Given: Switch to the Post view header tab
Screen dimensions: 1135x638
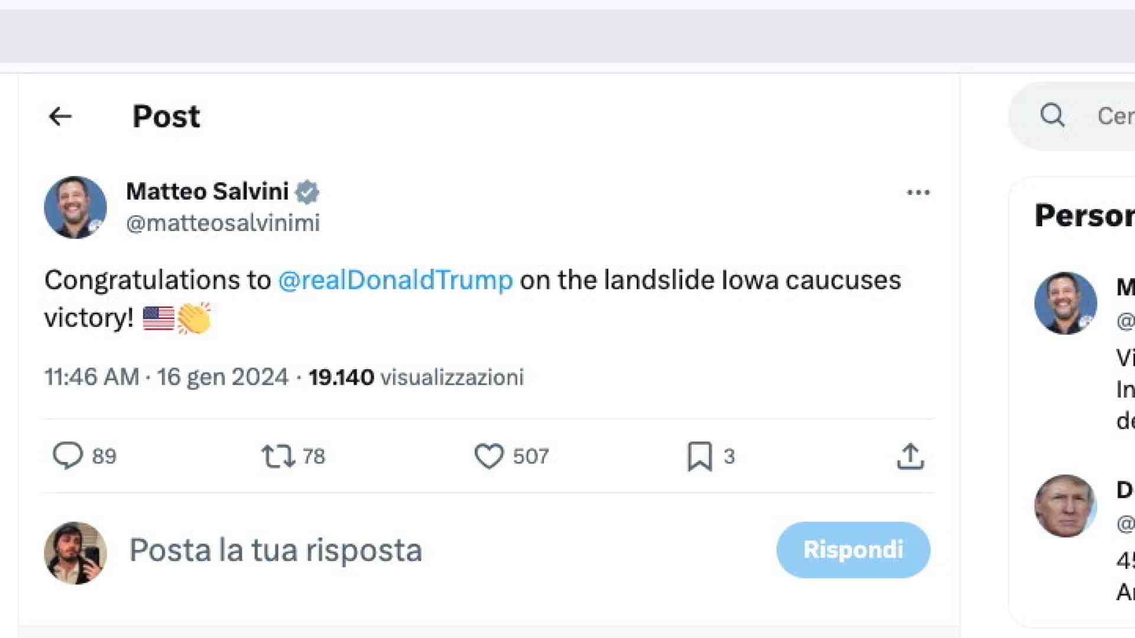Looking at the screenshot, I should [x=166, y=116].
